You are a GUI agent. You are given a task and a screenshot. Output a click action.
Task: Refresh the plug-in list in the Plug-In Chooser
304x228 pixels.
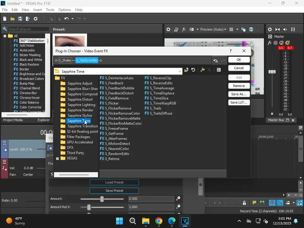coord(193,70)
